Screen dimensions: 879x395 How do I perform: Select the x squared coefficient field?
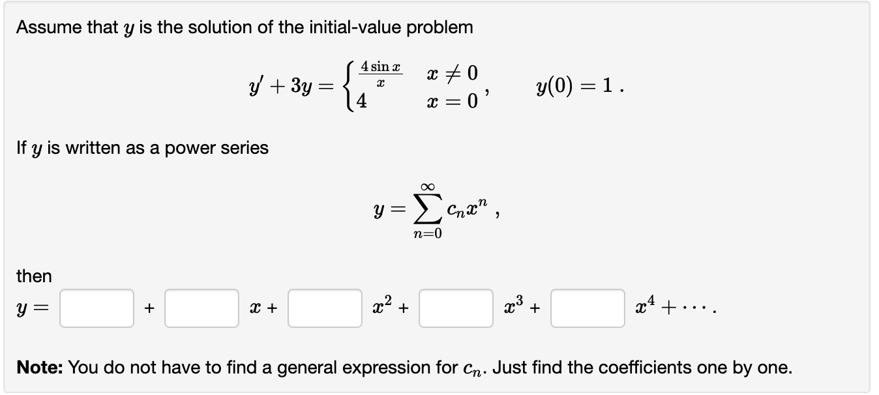pos(323,310)
